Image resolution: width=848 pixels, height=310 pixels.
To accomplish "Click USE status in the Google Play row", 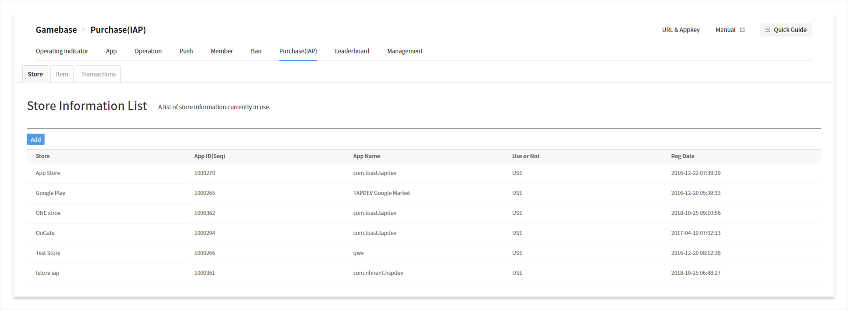I will click(x=517, y=193).
